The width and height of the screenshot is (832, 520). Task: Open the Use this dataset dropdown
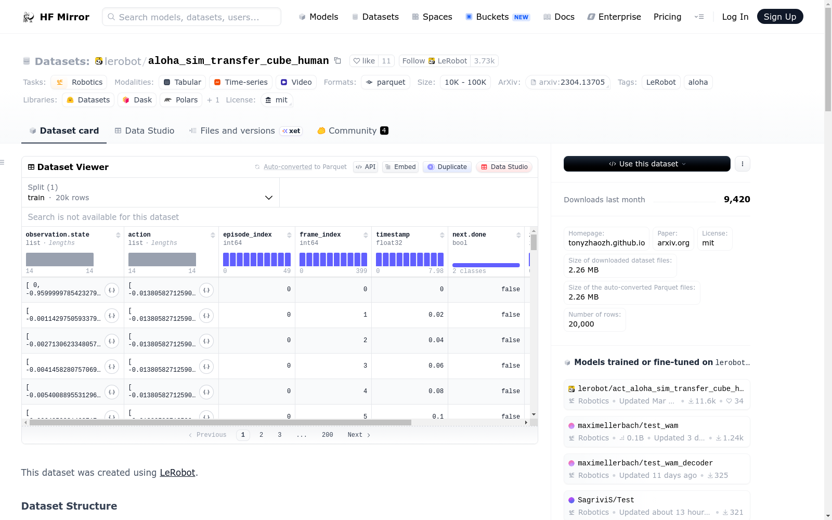(x=647, y=164)
